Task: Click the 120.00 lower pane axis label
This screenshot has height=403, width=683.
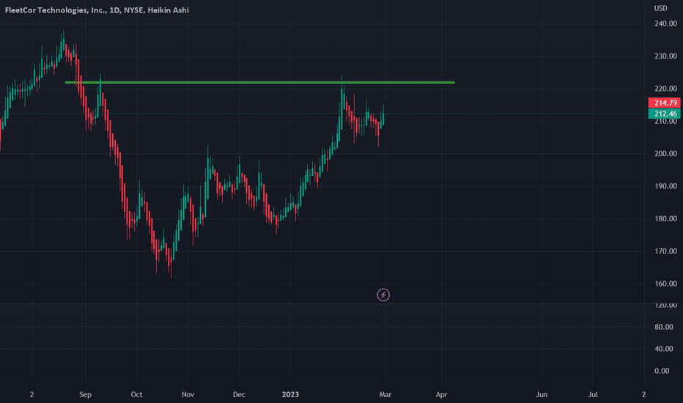Action: [x=665, y=305]
